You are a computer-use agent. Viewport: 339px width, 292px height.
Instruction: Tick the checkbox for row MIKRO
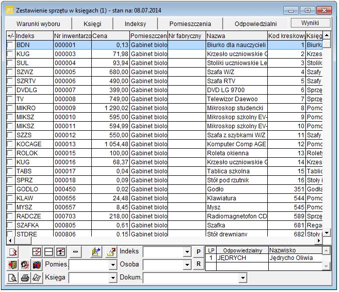pos(10,108)
